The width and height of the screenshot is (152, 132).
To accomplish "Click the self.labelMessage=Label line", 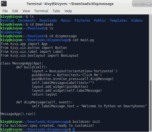I will 63,83.
